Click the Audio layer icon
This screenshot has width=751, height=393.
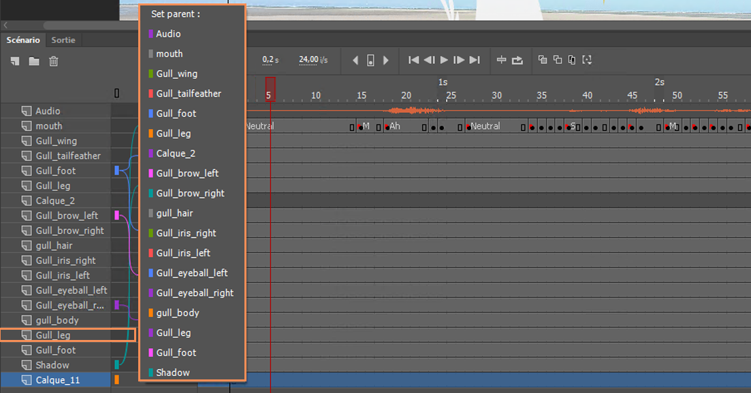click(27, 111)
